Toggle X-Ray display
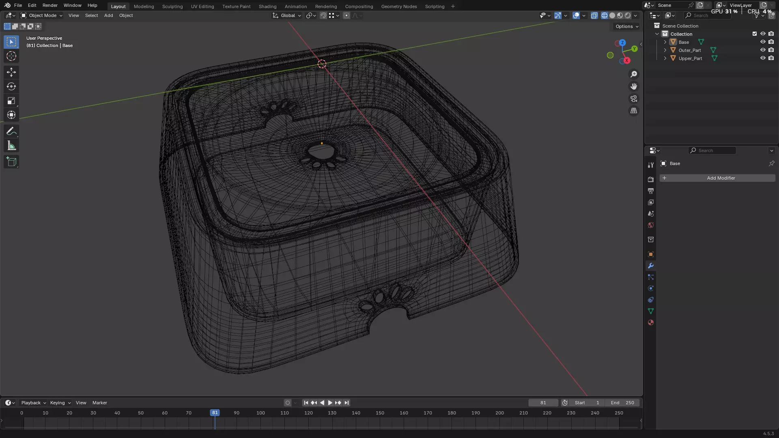 click(594, 15)
